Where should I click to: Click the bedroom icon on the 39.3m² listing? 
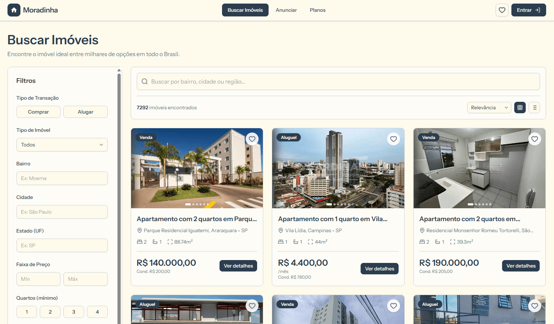(422, 242)
